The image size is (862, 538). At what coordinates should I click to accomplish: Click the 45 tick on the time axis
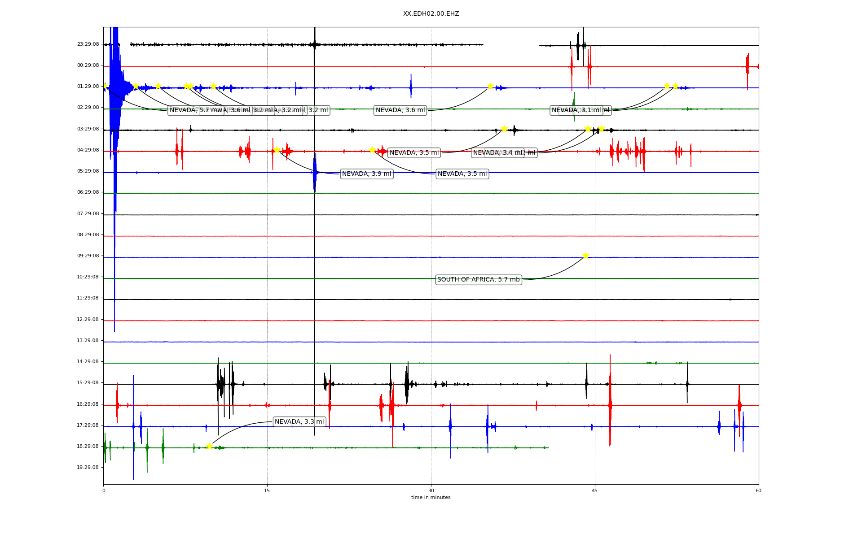[x=595, y=491]
